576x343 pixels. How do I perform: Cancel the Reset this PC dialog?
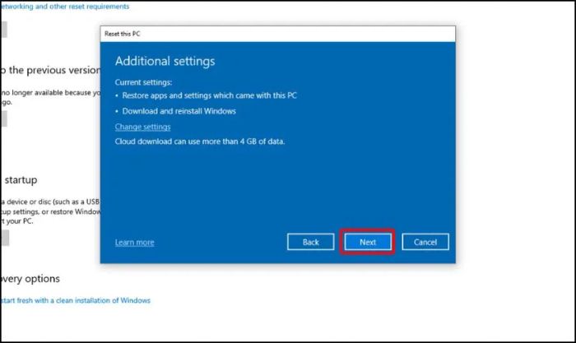pyautogui.click(x=425, y=242)
